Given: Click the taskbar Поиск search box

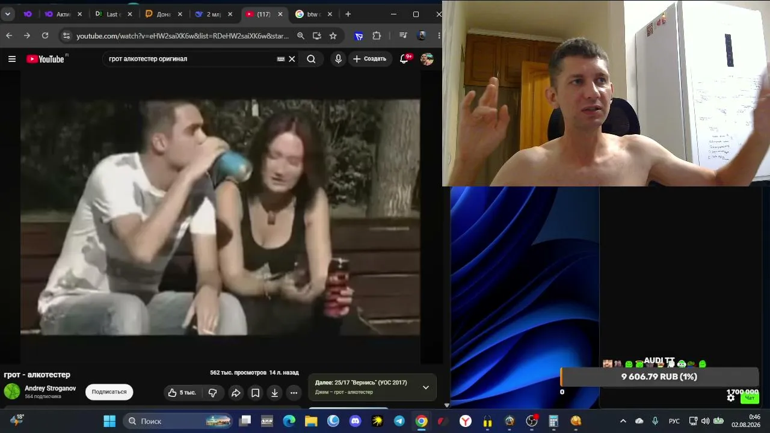Looking at the screenshot, I should (x=179, y=421).
